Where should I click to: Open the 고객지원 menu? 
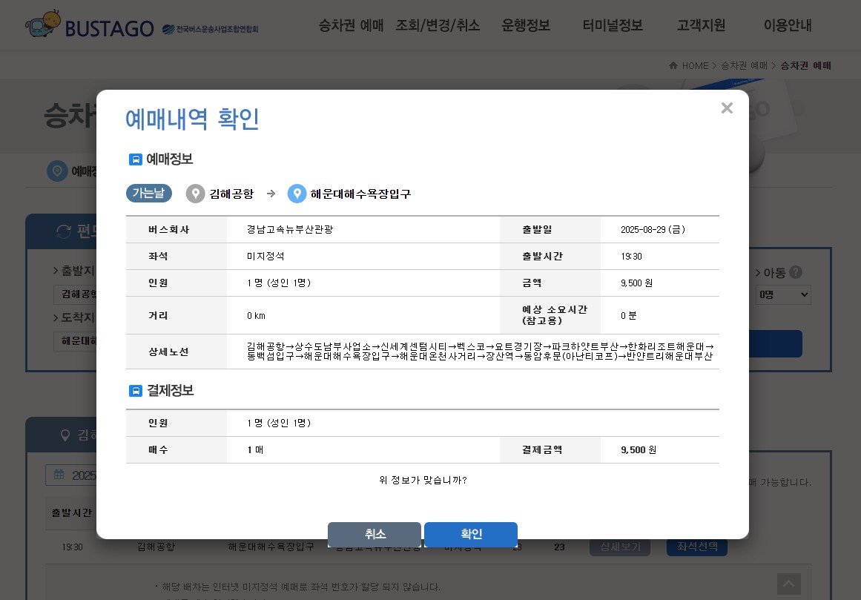tap(700, 25)
